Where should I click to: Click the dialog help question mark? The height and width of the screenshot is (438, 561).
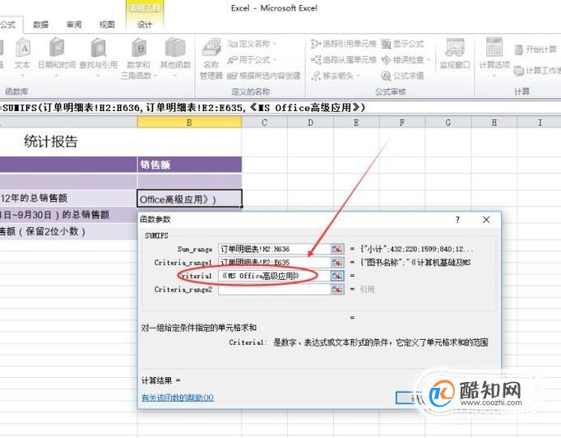457,220
